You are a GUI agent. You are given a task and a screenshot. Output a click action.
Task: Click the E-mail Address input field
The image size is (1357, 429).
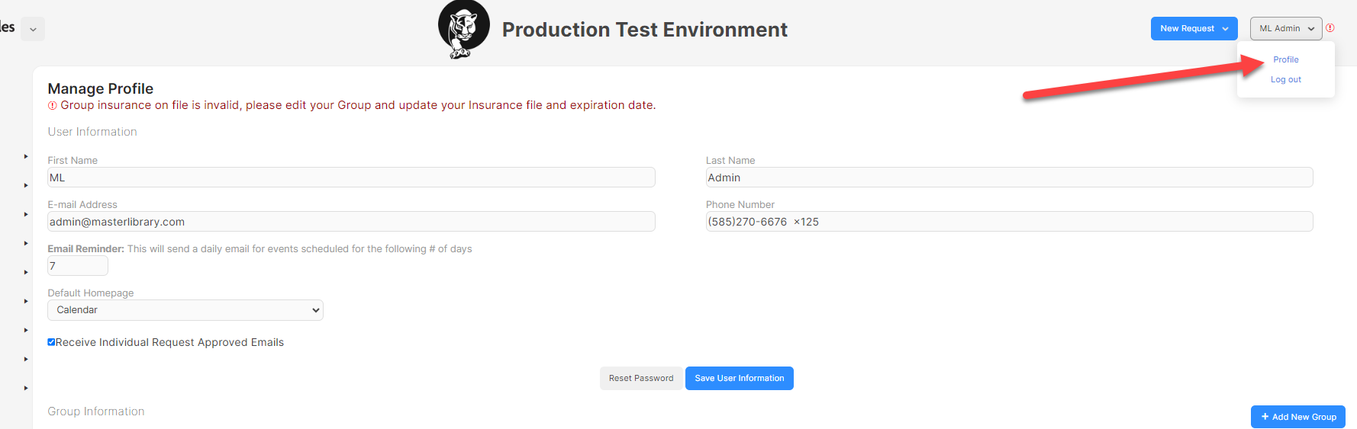351,222
